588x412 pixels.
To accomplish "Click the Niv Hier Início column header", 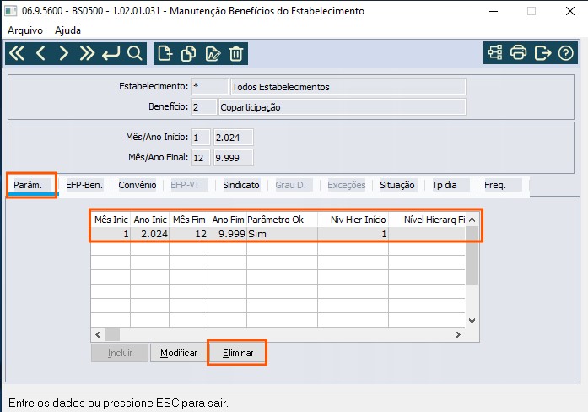I will 353,220.
